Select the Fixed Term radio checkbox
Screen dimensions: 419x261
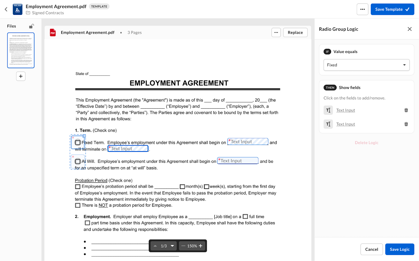coord(78,143)
